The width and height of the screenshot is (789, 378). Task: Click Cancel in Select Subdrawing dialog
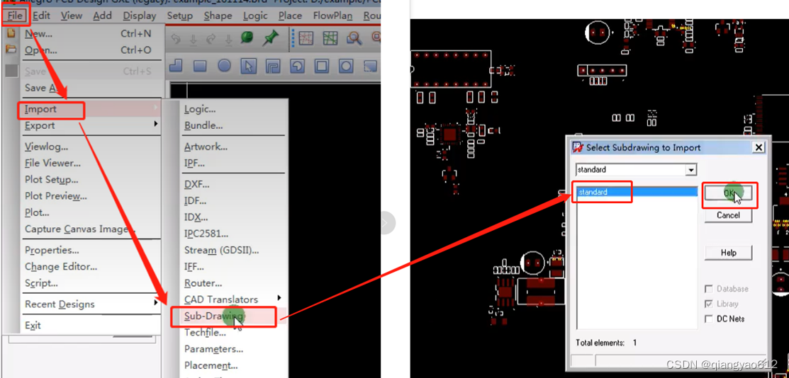(728, 215)
